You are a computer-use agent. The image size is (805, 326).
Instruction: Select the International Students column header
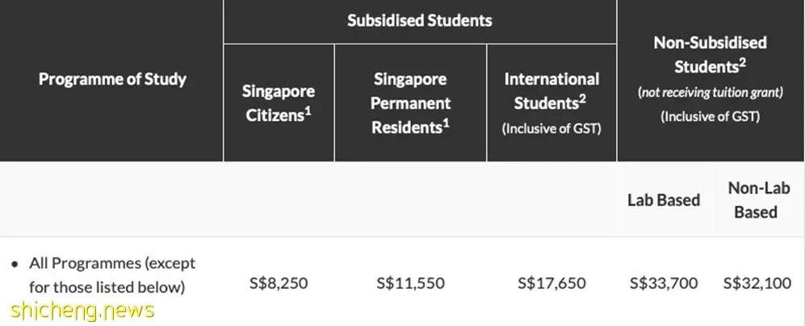[x=551, y=103]
